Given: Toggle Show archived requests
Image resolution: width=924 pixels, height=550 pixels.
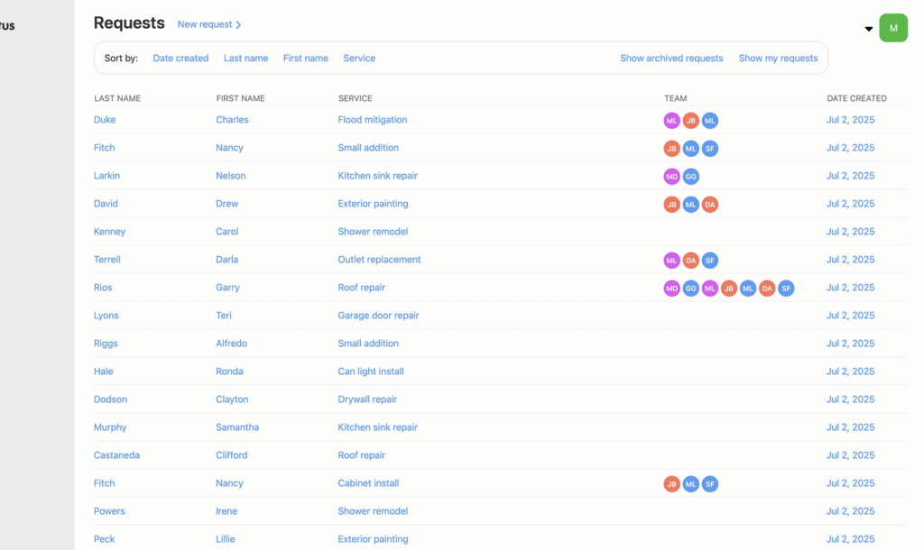Looking at the screenshot, I should (x=671, y=59).
